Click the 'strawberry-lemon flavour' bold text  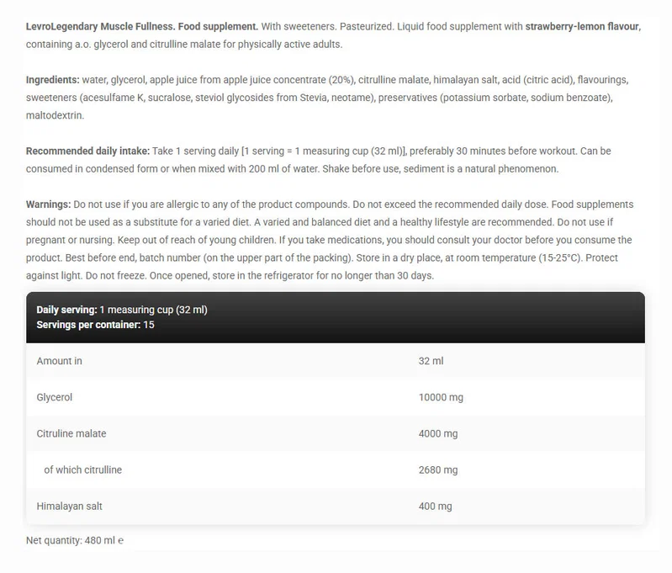[583, 27]
